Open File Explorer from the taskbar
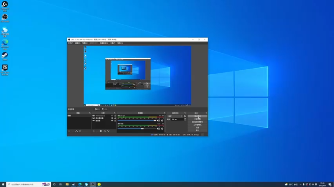 pyautogui.click(x=67, y=185)
